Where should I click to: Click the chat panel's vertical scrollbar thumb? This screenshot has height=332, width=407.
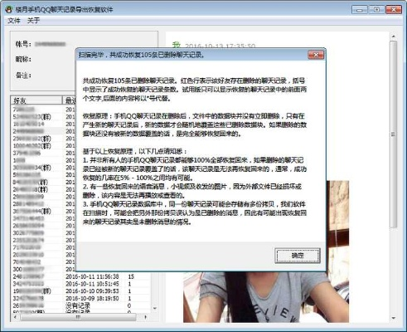393,134
